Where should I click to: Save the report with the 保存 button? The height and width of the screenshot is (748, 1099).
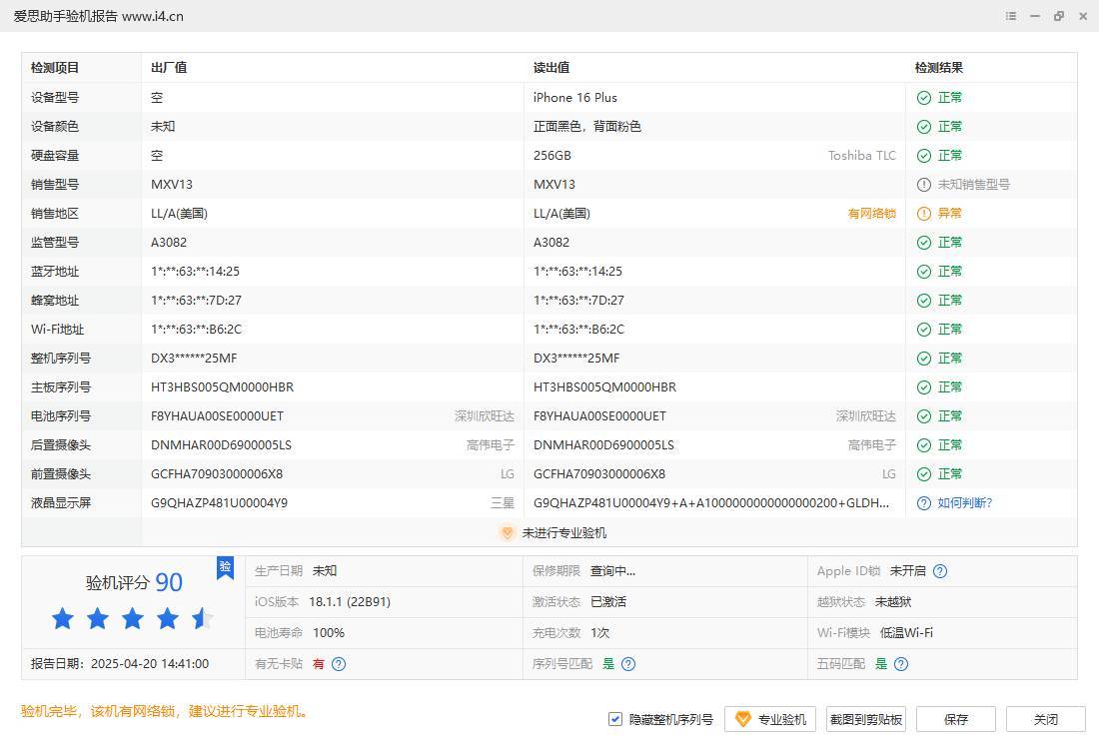click(956, 719)
